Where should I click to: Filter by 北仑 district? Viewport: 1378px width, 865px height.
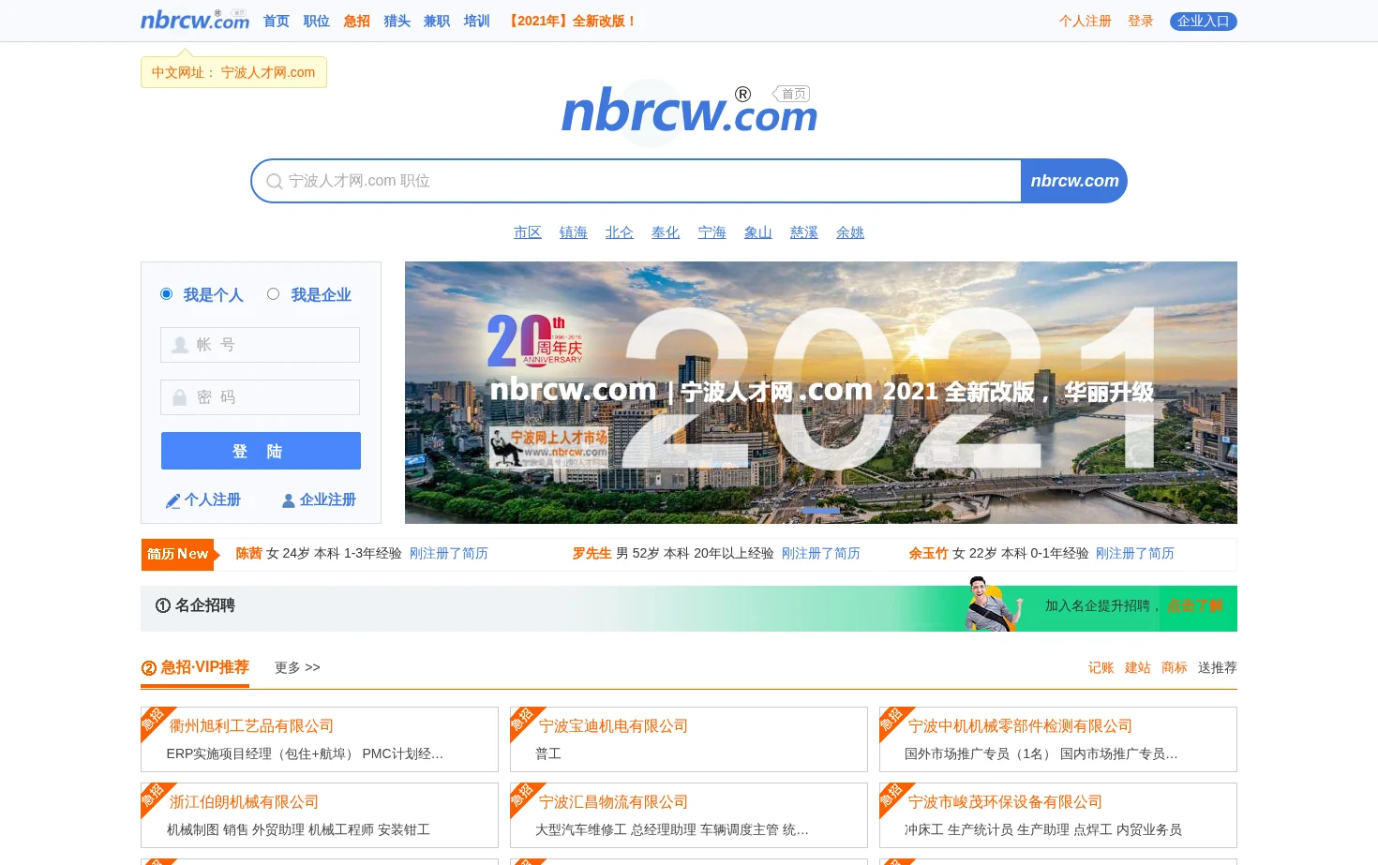click(620, 232)
